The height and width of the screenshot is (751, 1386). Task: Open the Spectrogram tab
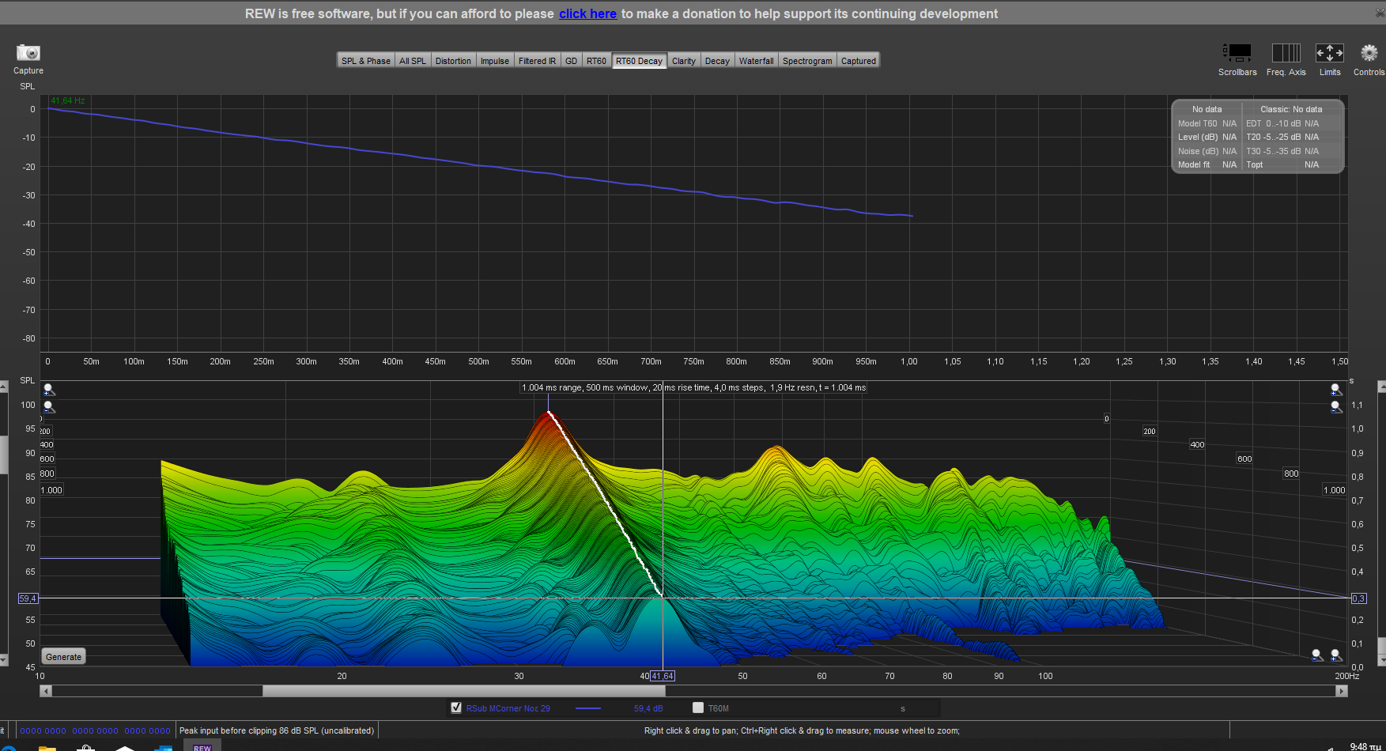806,61
